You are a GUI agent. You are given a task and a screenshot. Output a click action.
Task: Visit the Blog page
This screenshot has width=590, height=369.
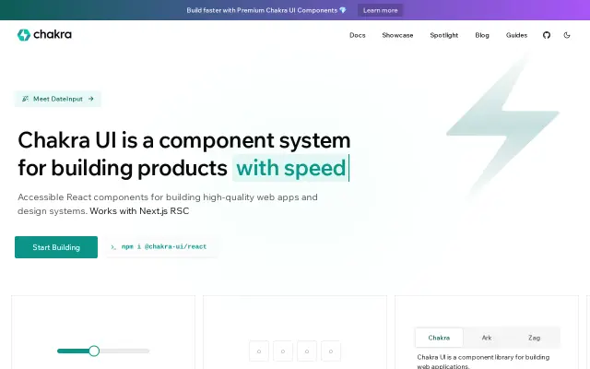coord(481,35)
